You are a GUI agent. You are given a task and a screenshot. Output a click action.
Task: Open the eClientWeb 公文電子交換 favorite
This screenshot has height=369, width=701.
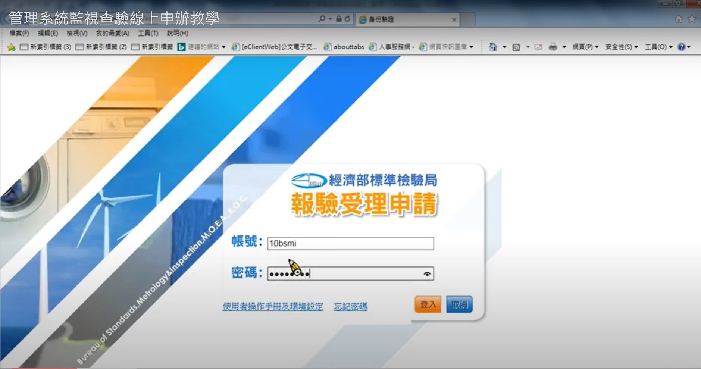pyautogui.click(x=274, y=47)
